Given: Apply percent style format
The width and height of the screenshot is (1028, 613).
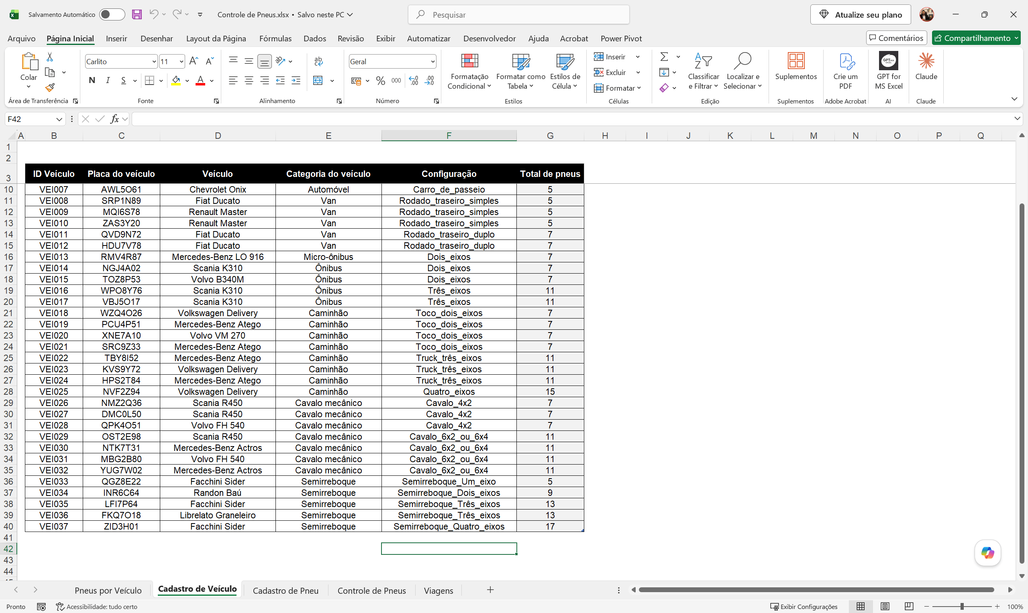Looking at the screenshot, I should click(381, 80).
